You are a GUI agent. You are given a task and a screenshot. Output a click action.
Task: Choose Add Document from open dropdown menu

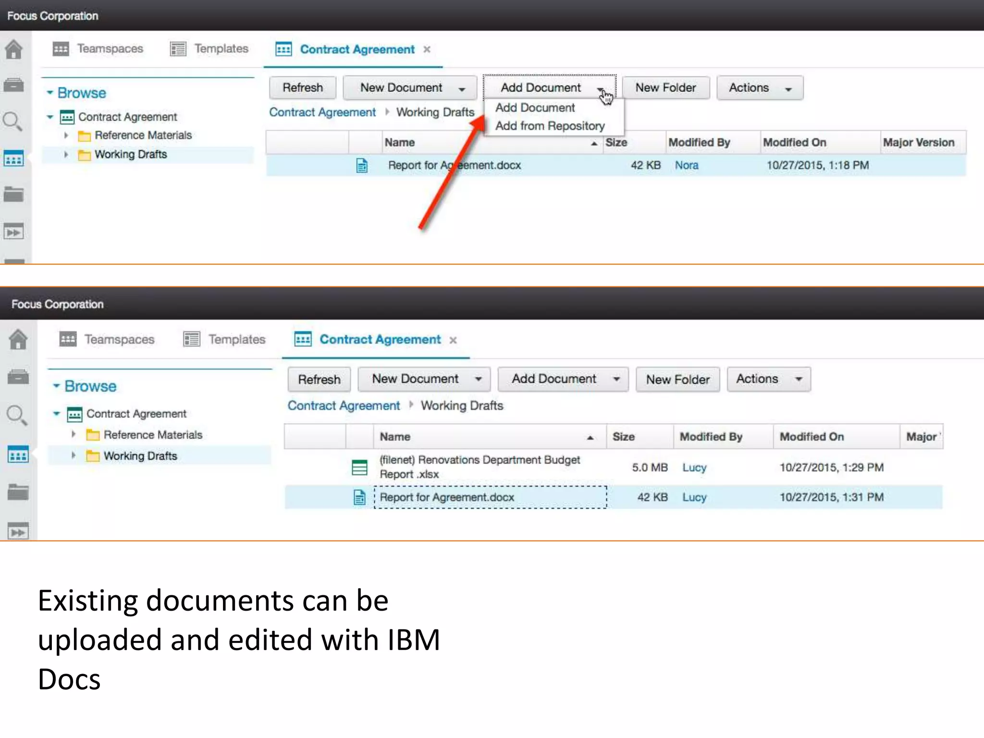[x=535, y=108]
